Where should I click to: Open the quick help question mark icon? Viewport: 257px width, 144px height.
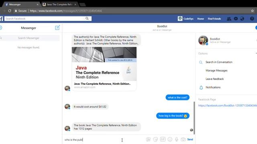point(252,19)
